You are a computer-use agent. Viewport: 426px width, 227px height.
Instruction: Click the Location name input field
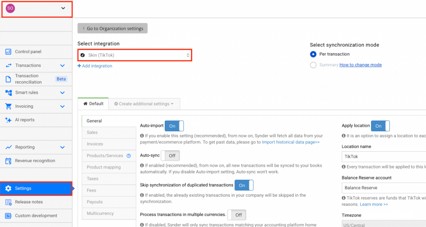tap(383, 157)
